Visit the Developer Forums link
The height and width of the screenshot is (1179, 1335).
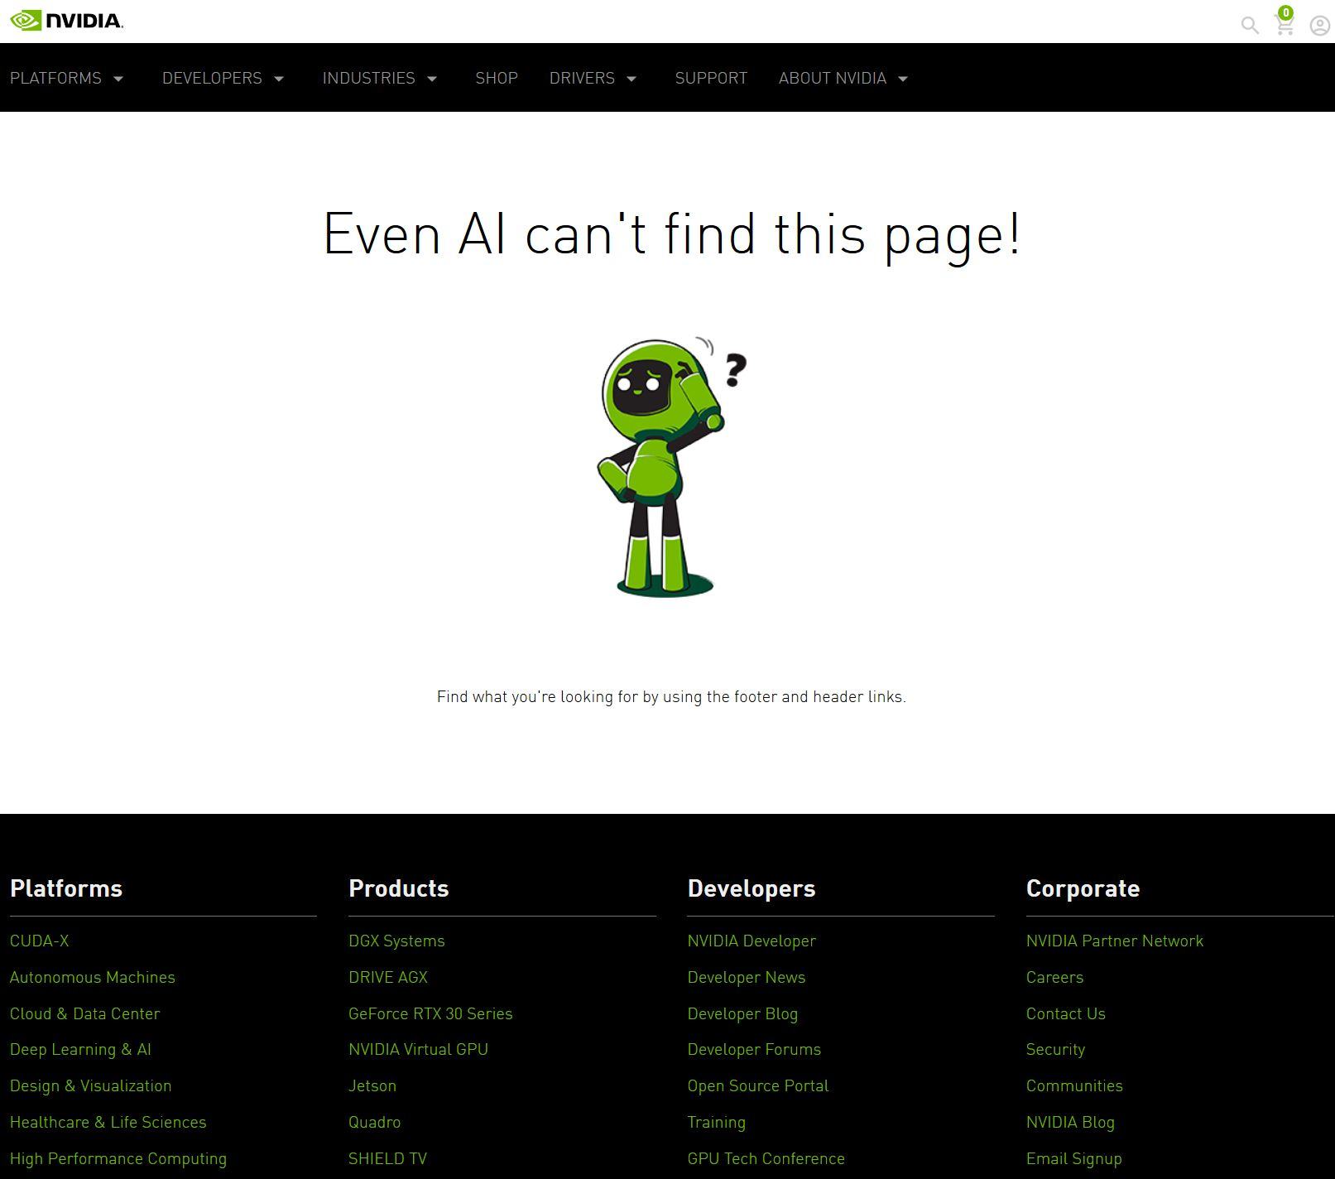(754, 1049)
